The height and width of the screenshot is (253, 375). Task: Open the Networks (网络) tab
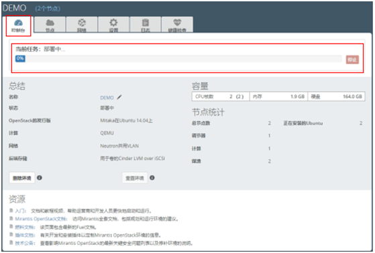pos(82,25)
